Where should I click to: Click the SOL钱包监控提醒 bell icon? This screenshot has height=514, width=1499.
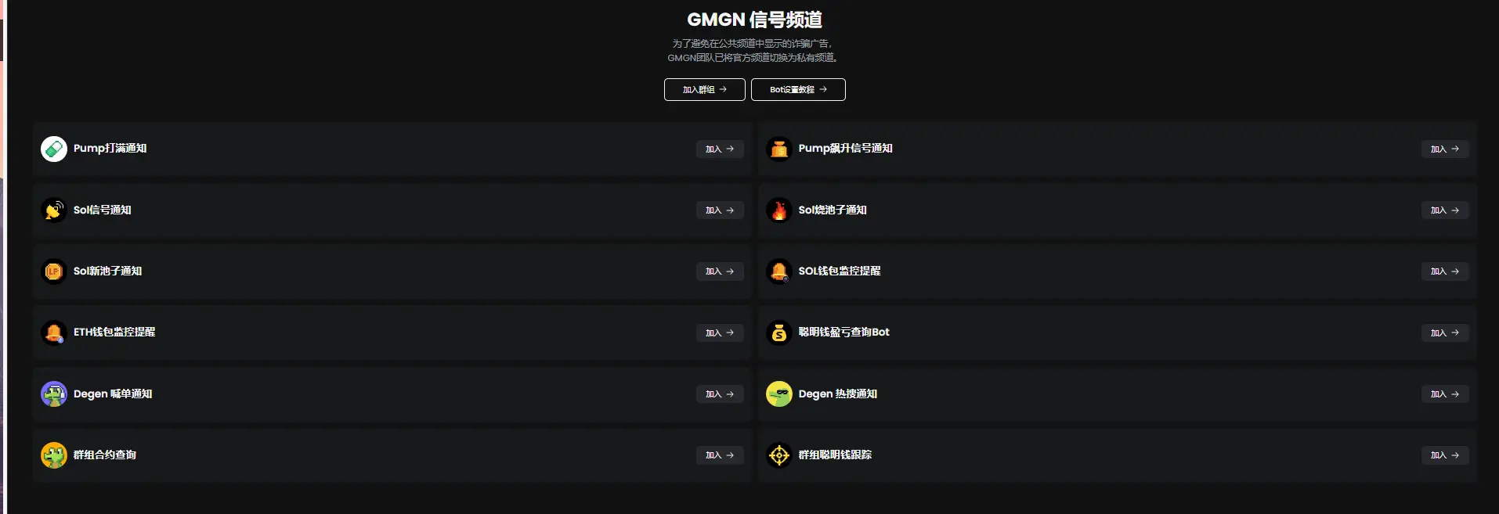778,271
